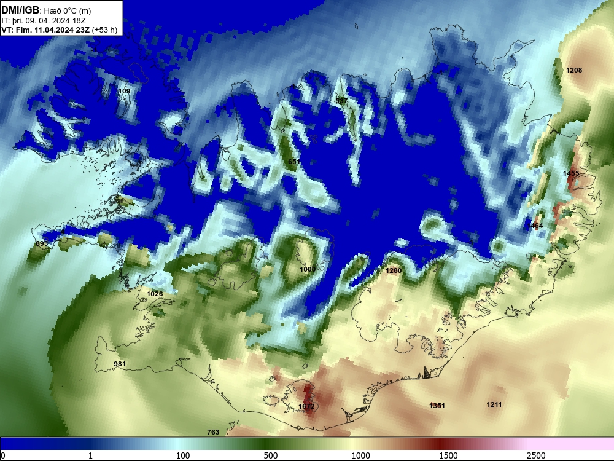Click the 109 height value
Screen dimensions: 614x461
click(124, 91)
